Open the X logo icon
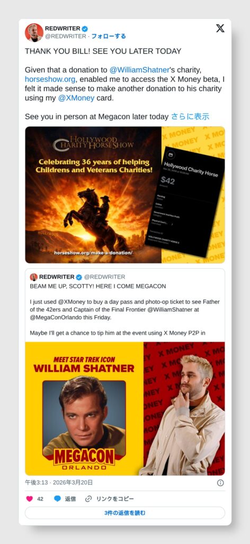 click(x=220, y=29)
